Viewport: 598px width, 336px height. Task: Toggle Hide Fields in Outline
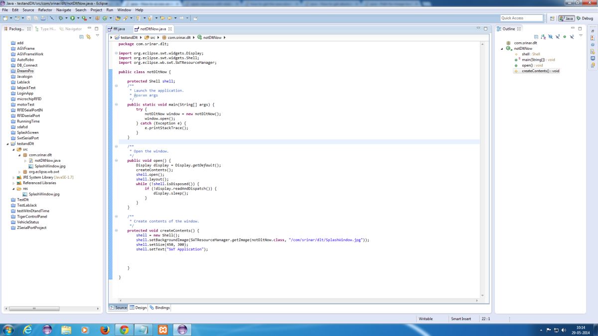coord(550,36)
